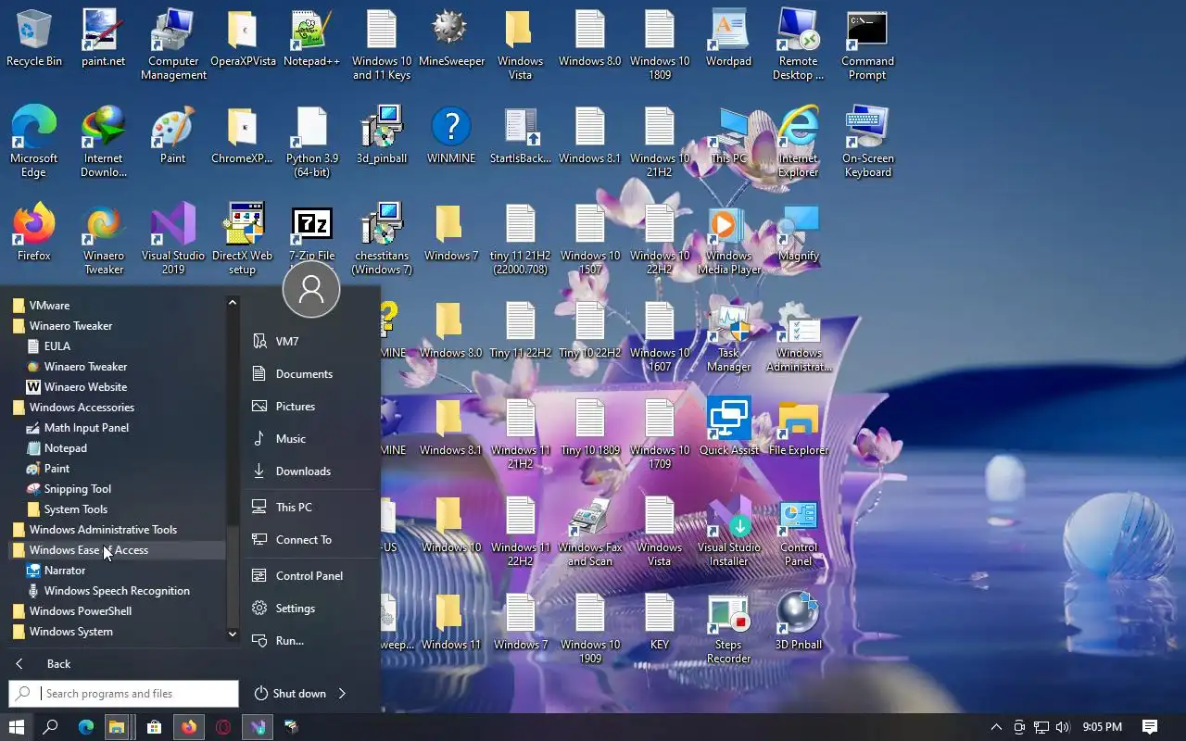
Task: Open Wordpad shortcut on desktop
Action: tap(728, 39)
